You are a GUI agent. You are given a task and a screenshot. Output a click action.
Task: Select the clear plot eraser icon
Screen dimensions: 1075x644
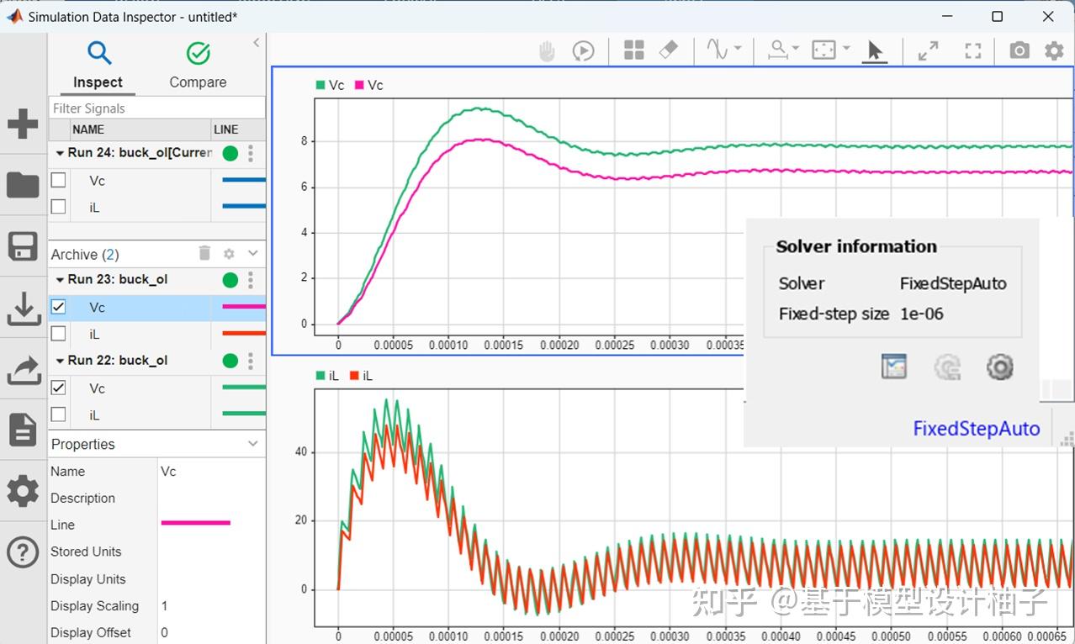(669, 50)
